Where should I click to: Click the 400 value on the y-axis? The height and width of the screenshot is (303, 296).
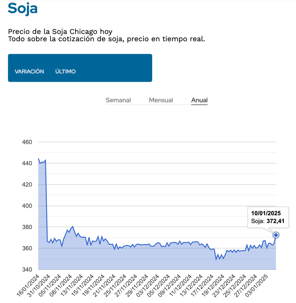tap(27, 206)
